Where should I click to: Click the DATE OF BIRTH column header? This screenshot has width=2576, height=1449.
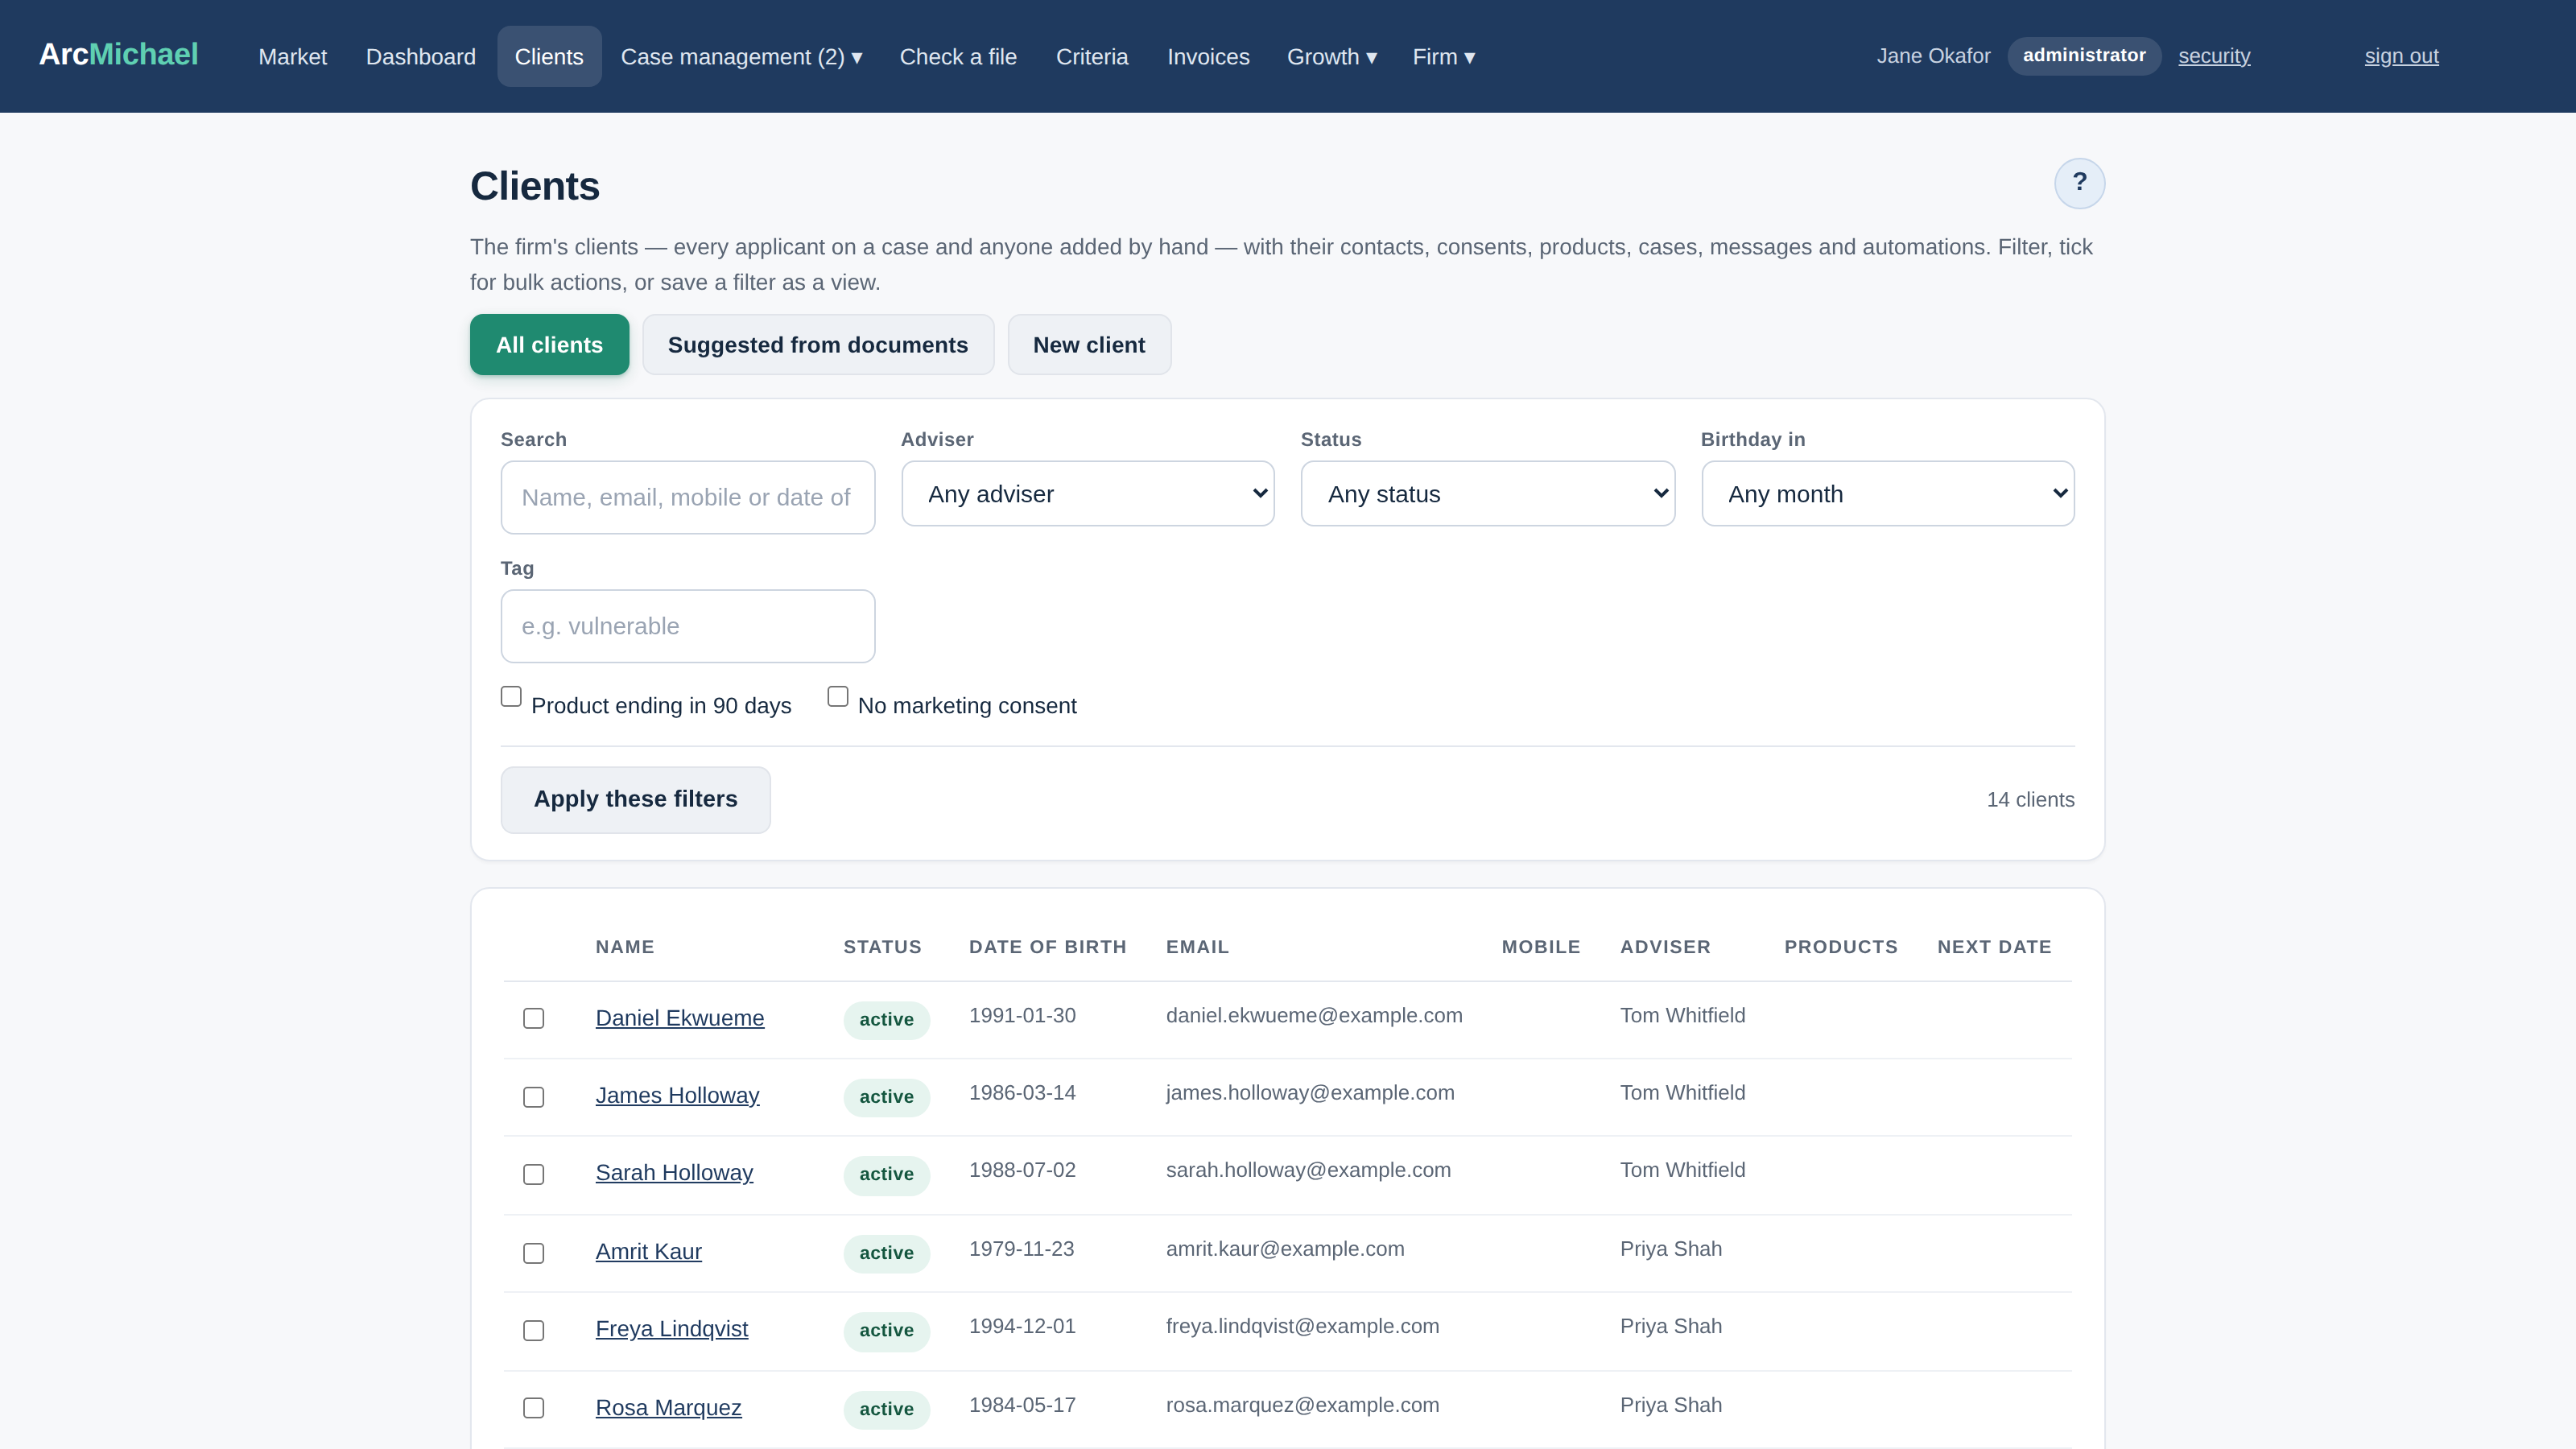point(1047,947)
